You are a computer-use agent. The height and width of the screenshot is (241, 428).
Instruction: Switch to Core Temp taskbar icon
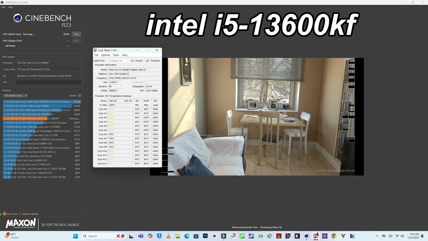click(315, 236)
